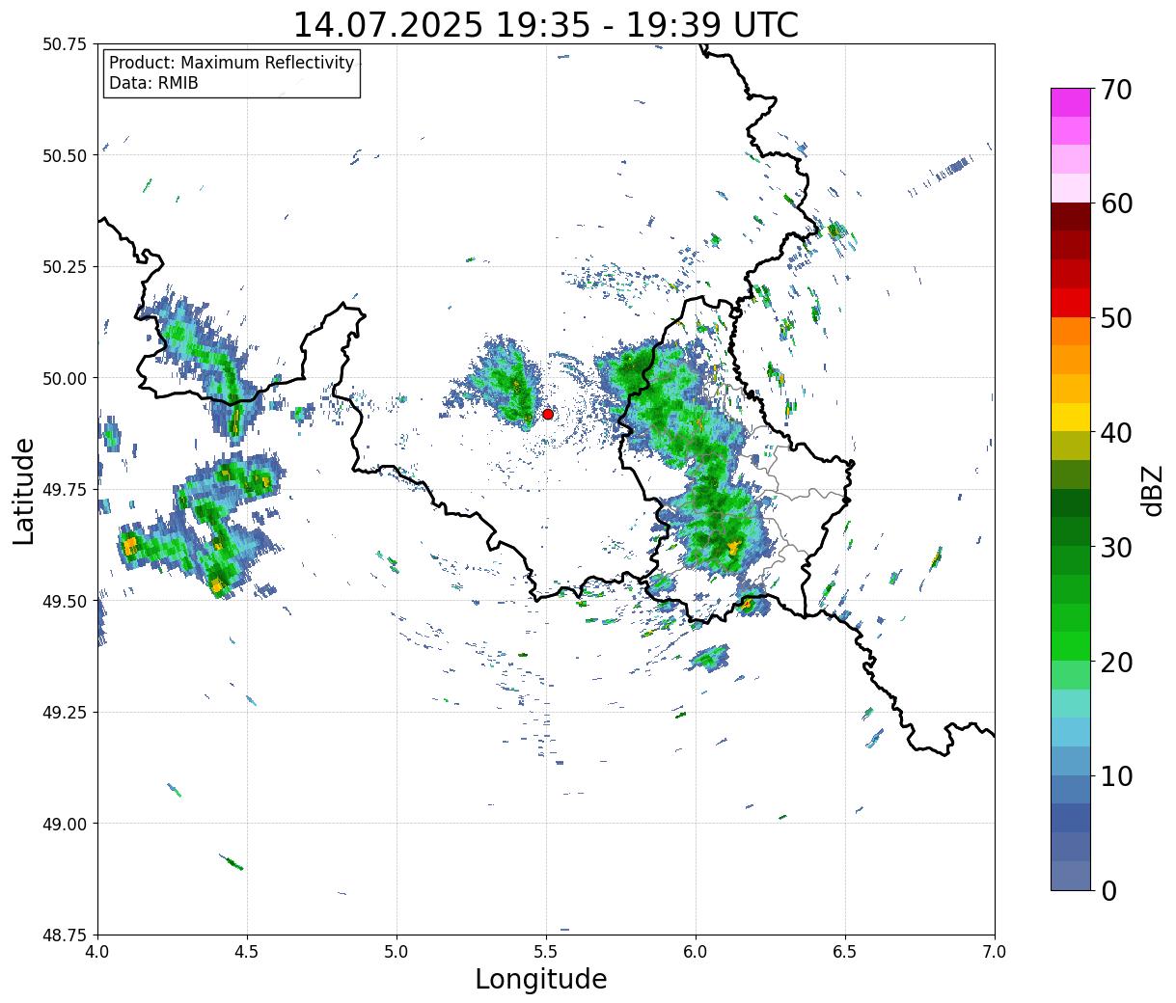
Task: Click the latitude tick label 50.00
Action: [x=65, y=378]
